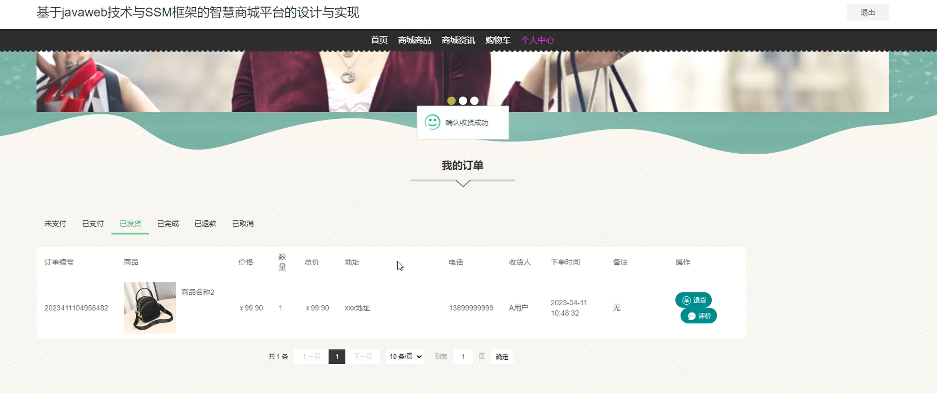Click 收货人 column header
The image size is (937, 393).
tap(520, 262)
